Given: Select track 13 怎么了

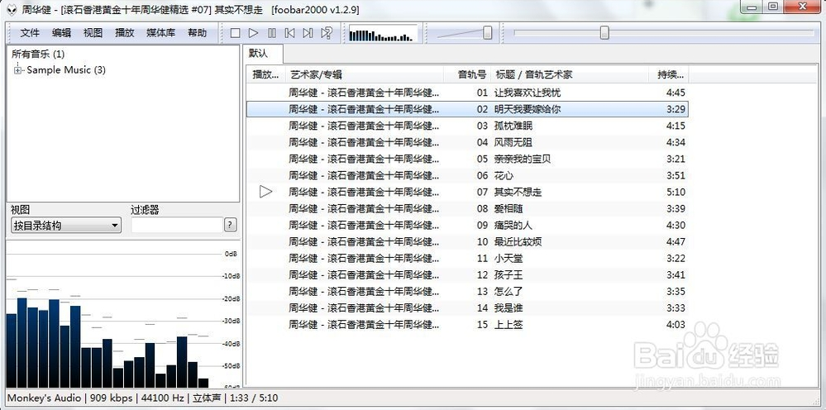Looking at the screenshot, I should click(468, 292).
